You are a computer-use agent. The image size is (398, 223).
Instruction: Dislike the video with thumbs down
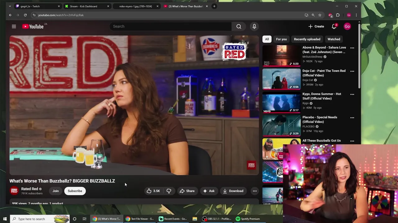click(169, 191)
